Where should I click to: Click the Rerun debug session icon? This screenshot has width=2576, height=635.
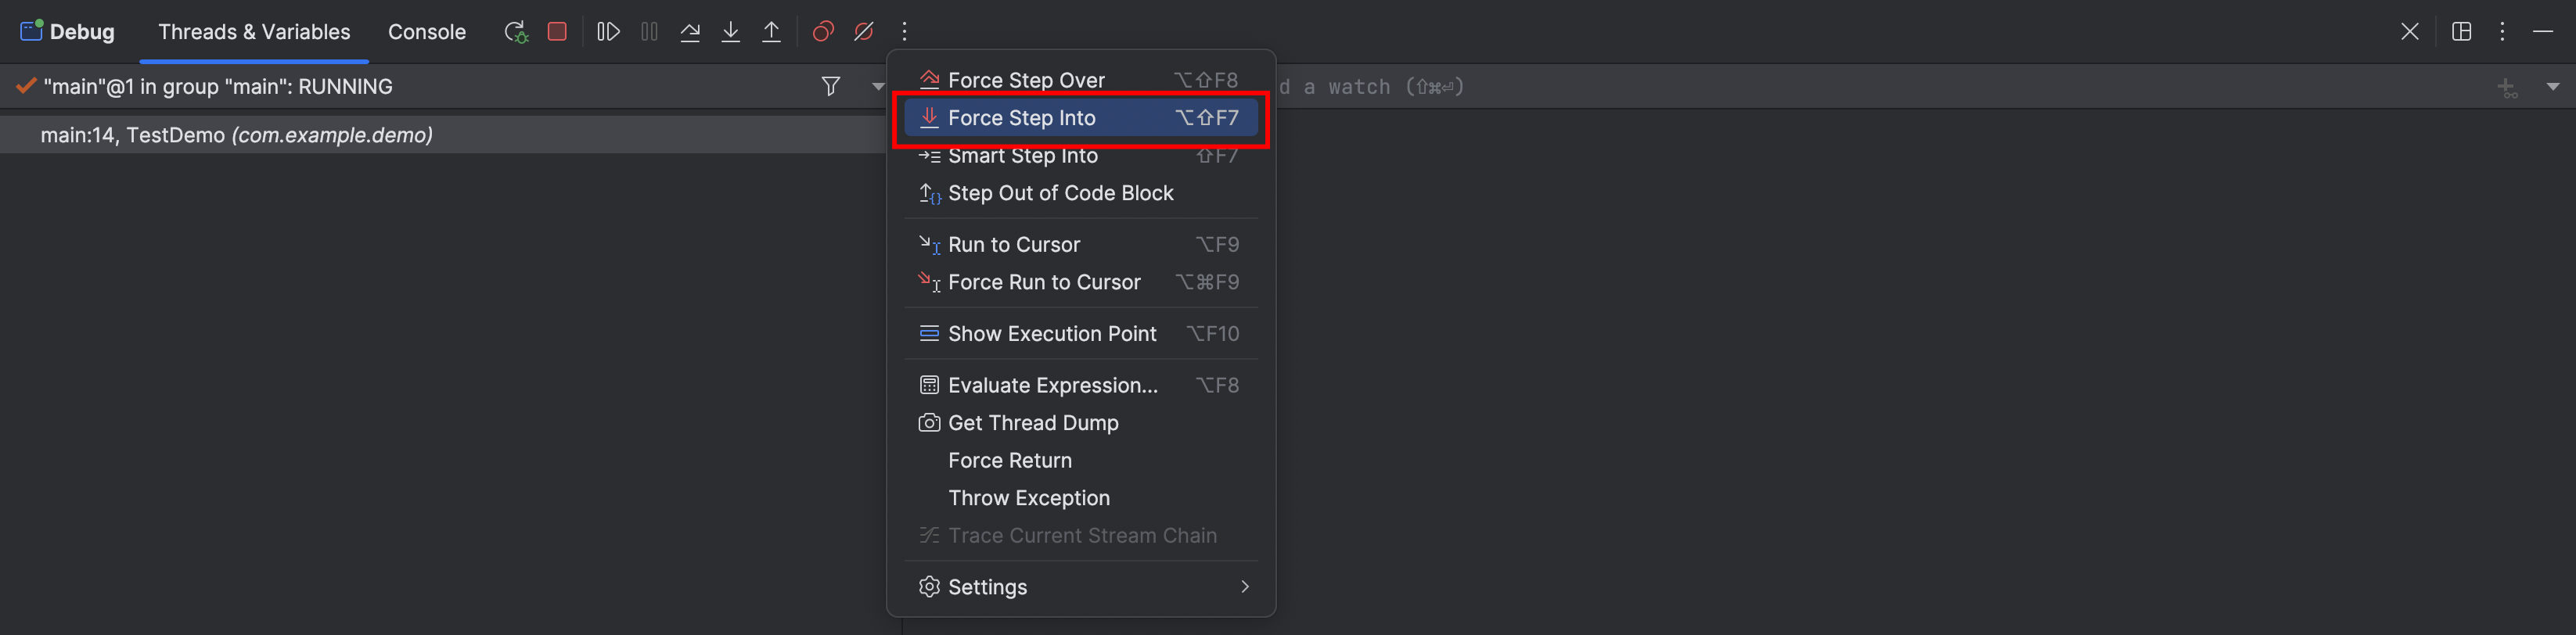[515, 32]
